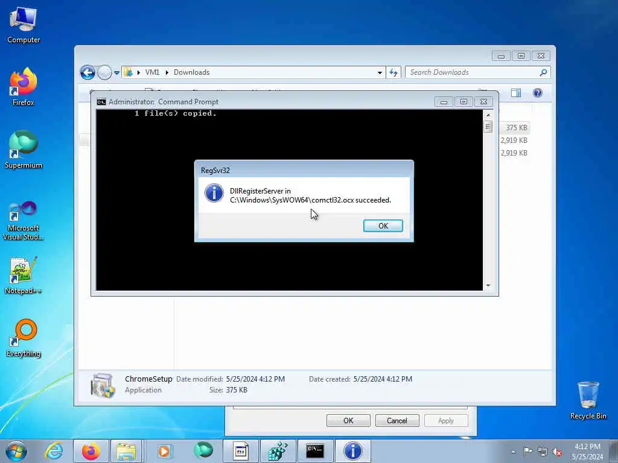Open the script file taskbar icon

[x=240, y=451]
